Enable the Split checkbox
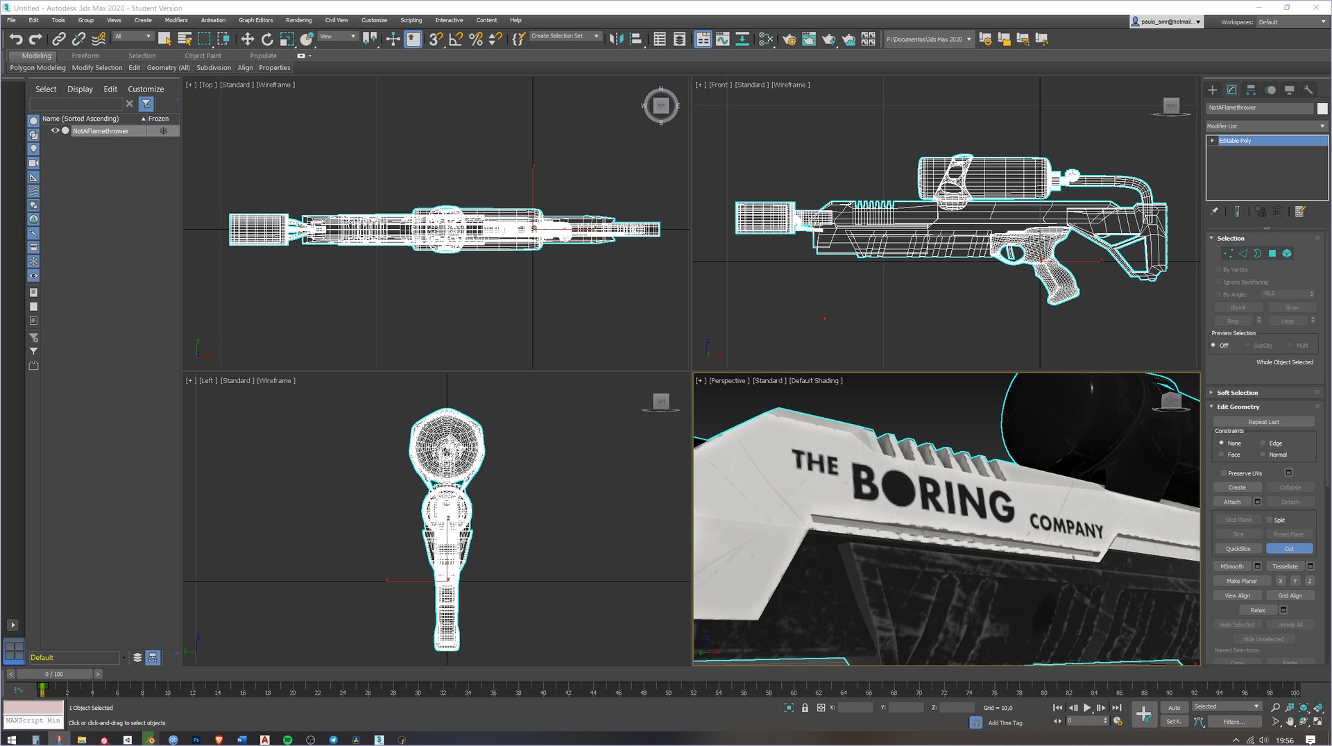This screenshot has height=746, width=1332. pyautogui.click(x=1270, y=520)
